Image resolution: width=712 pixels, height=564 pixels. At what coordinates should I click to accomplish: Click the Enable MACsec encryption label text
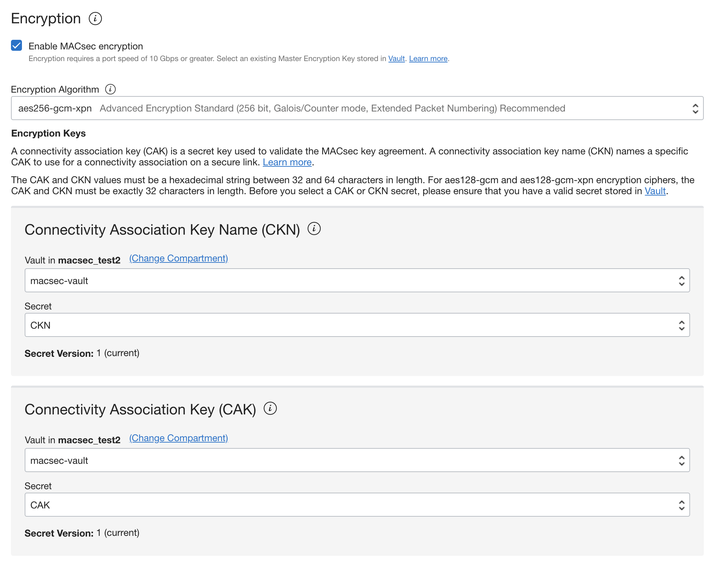86,46
